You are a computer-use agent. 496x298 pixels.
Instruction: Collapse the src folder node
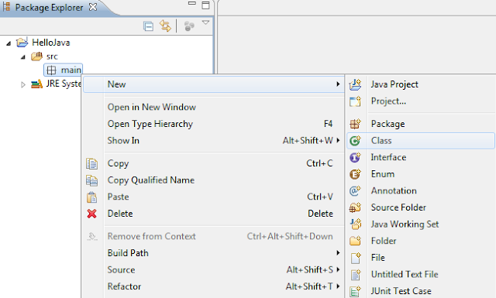pos(23,57)
